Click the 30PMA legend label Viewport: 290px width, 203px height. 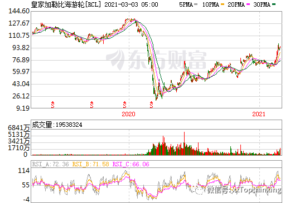click(x=262, y=4)
